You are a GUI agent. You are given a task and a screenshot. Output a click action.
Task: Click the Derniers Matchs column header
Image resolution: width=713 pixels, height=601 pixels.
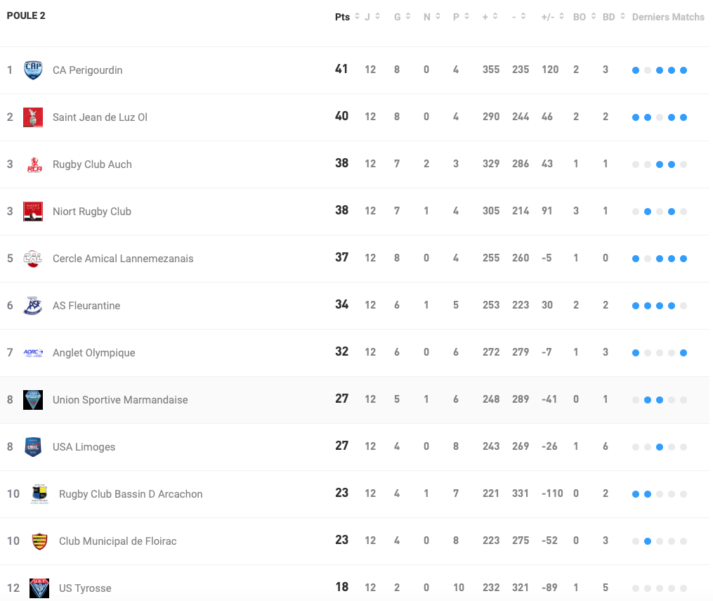pos(668,16)
